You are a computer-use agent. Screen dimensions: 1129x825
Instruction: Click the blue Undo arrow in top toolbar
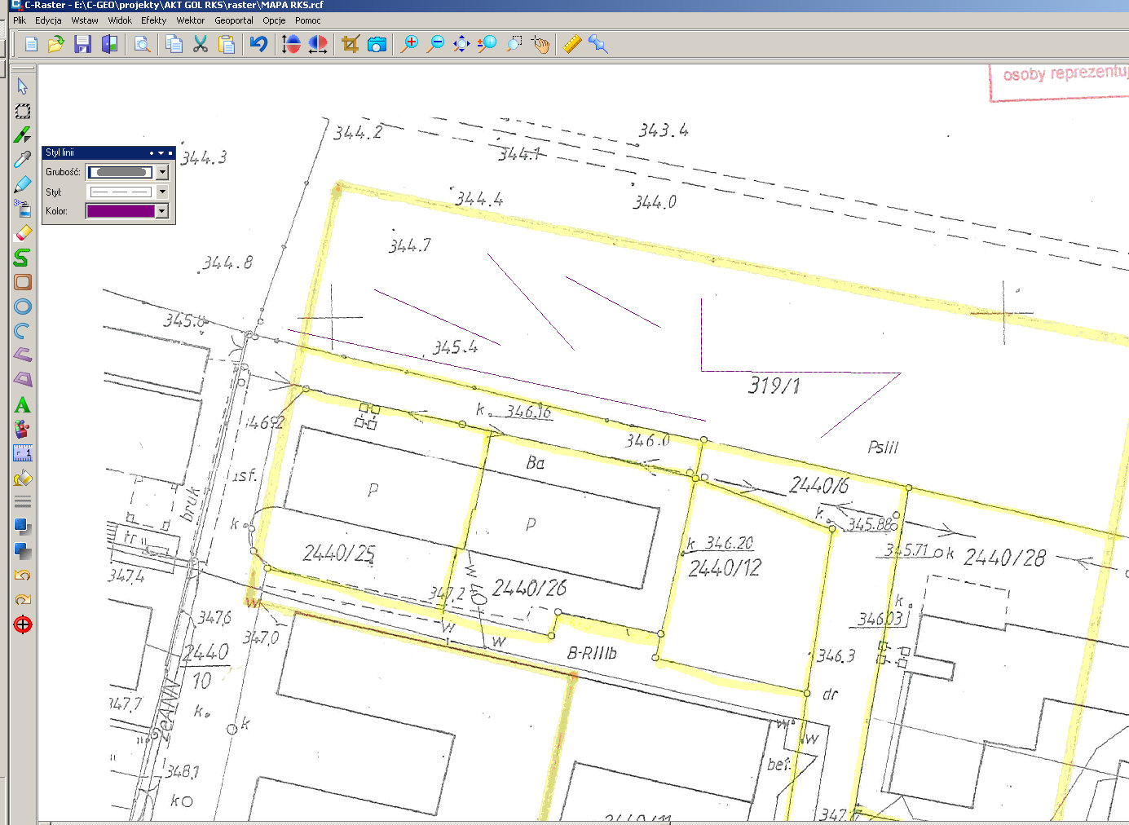pos(258,44)
